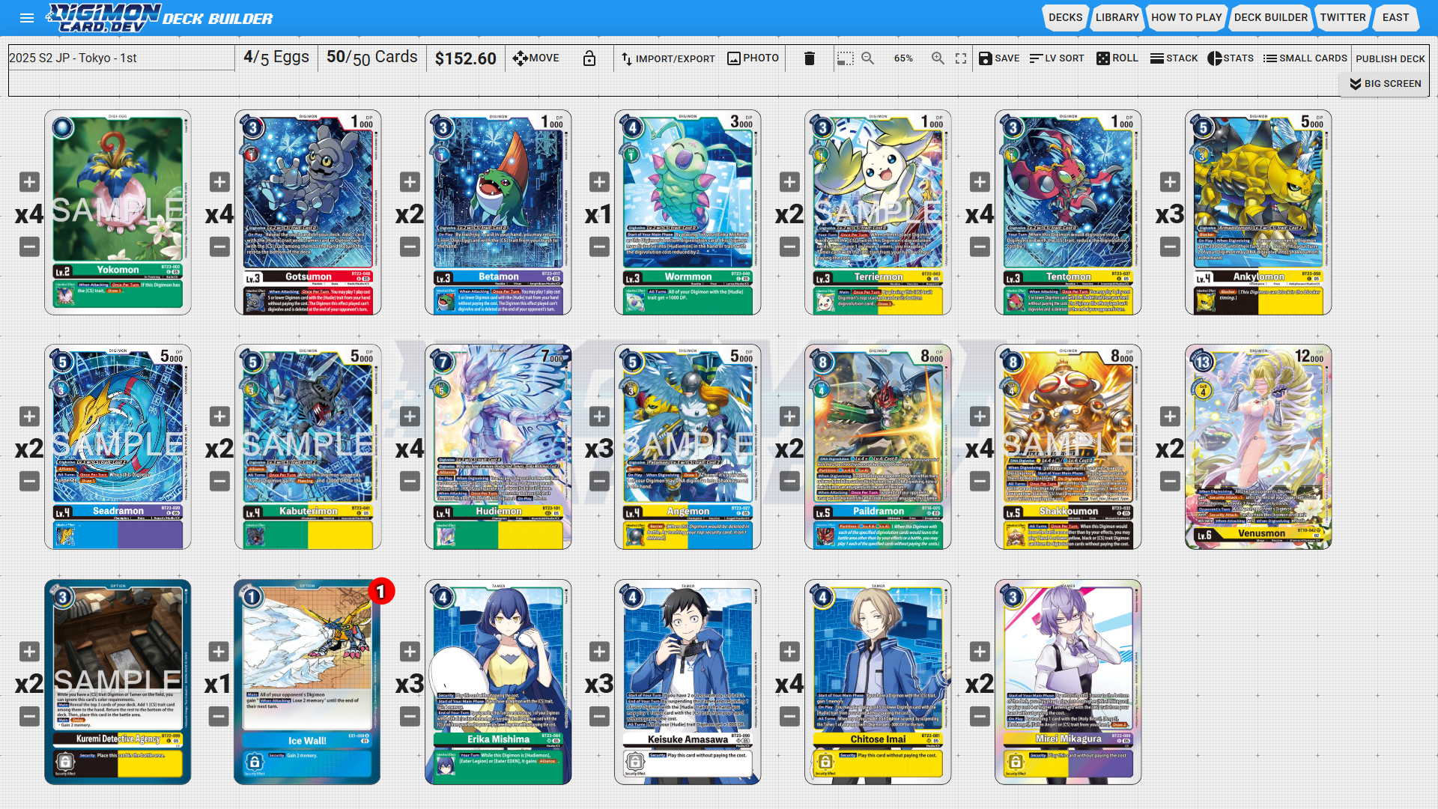Viewport: 1438px width, 809px height.
Task: Open the LV SORT options
Action: [1057, 58]
